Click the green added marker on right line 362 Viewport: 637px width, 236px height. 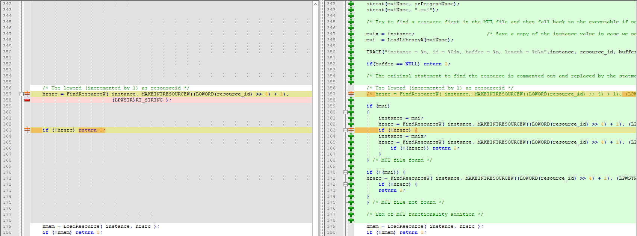[351, 124]
